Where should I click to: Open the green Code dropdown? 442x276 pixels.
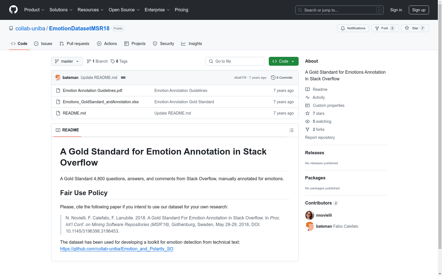[x=283, y=61]
